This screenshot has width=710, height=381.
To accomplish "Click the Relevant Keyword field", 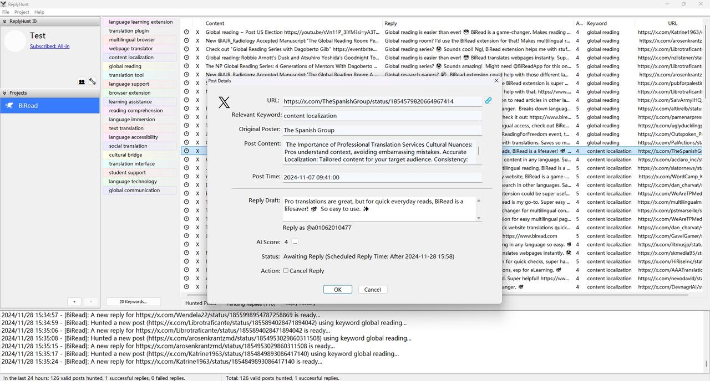I will [382, 116].
